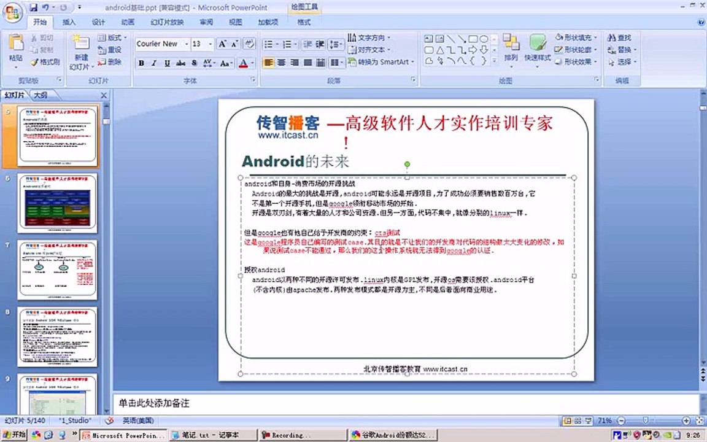The width and height of the screenshot is (707, 442).
Task: Open the 幻灯片放映 (Slide Show) tab
Action: [167, 21]
